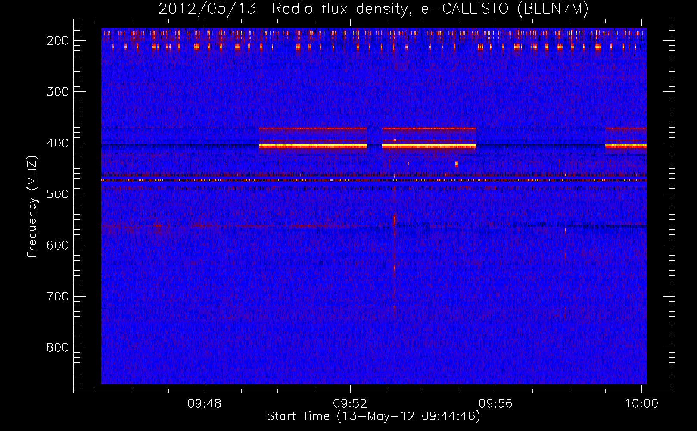Screen dimensions: 697x431
Task: Click the 09:56 time tick label
Action: coord(496,404)
